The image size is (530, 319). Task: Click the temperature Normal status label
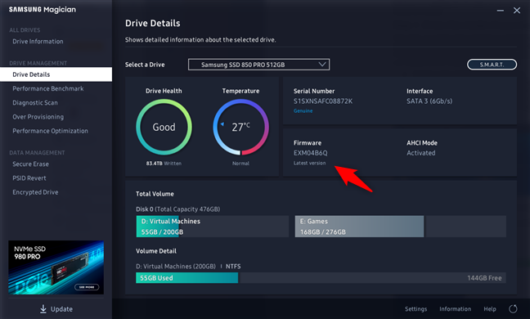tap(240, 164)
